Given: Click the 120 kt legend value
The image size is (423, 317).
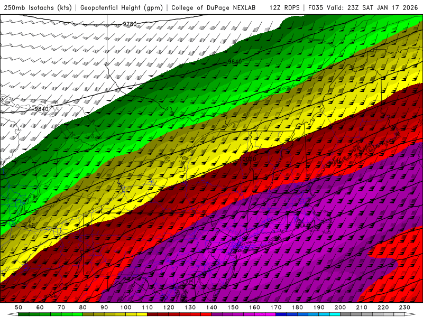Looking at the screenshot, I should point(169,307).
